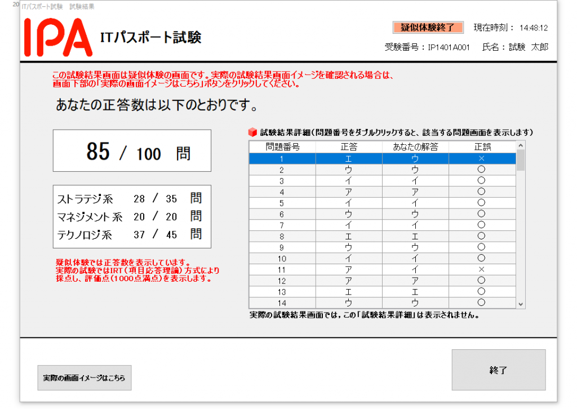Select question number 4 in results table

[282, 192]
